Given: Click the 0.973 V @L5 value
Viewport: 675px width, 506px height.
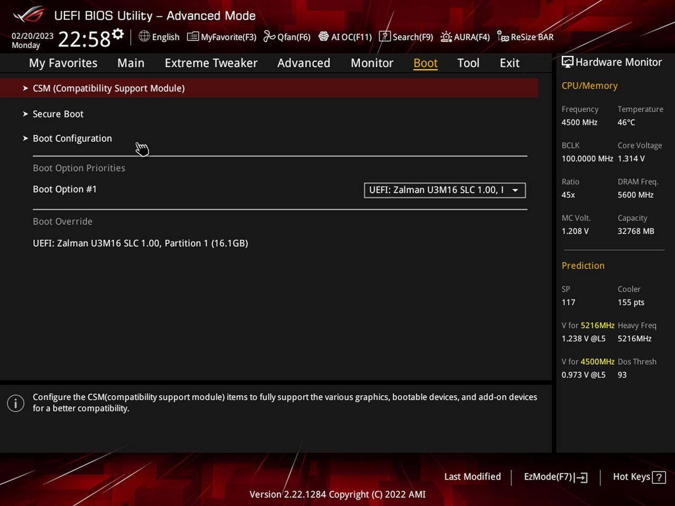Looking at the screenshot, I should (584, 375).
